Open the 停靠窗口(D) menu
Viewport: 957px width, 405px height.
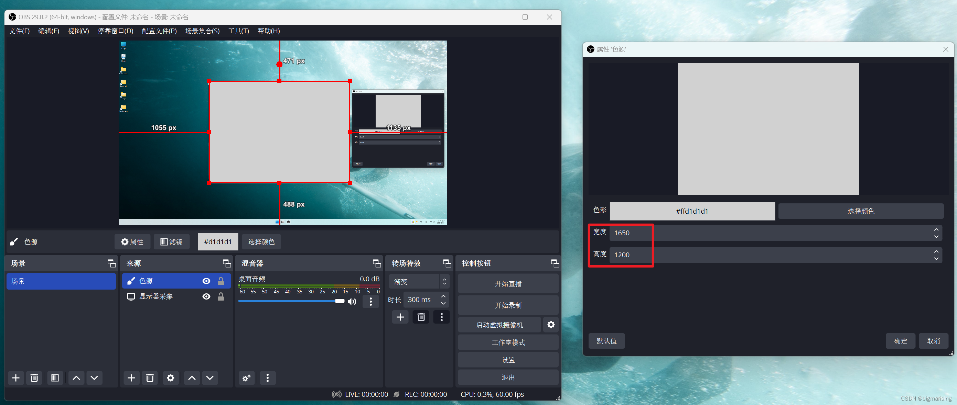coord(116,31)
